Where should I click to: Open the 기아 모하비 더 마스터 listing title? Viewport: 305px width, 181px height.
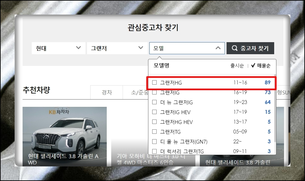coord(151,159)
